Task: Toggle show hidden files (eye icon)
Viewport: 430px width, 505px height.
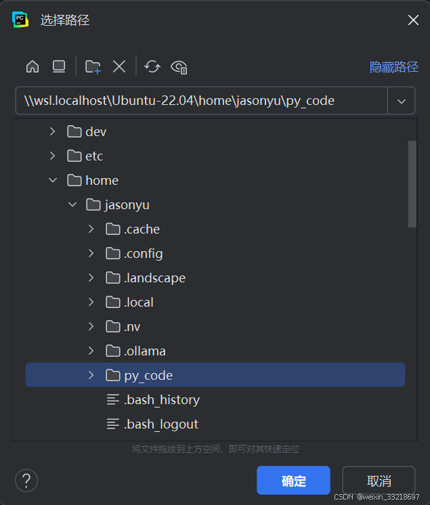Action: click(x=179, y=67)
